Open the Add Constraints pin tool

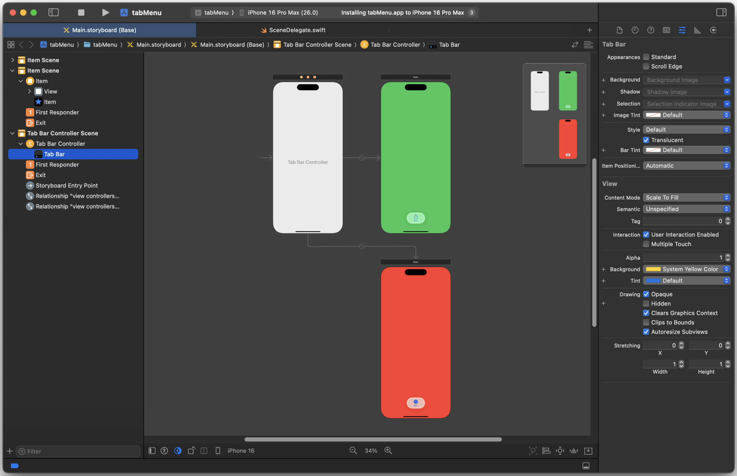tap(560, 450)
